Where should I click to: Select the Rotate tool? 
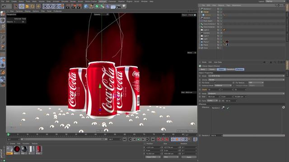pyautogui.click(x=33, y=6)
